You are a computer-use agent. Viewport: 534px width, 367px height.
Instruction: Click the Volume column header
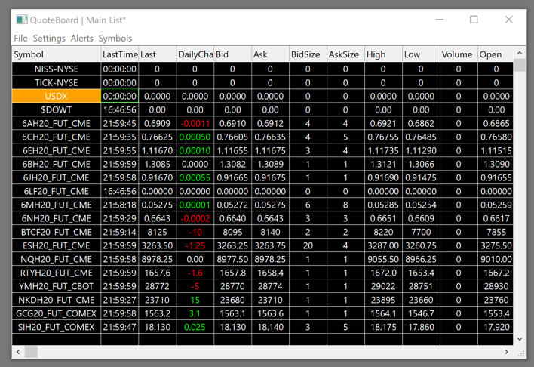point(459,54)
